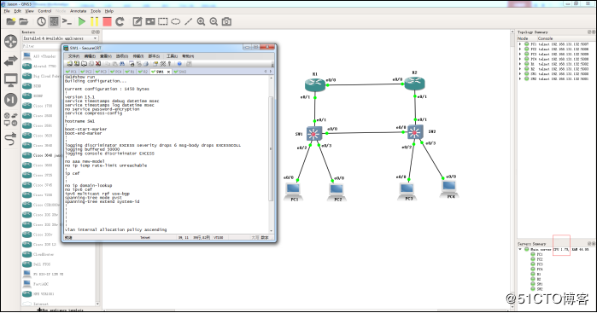Collapse Main server in Servers Summary
The image size is (597, 313).
[x=520, y=249]
